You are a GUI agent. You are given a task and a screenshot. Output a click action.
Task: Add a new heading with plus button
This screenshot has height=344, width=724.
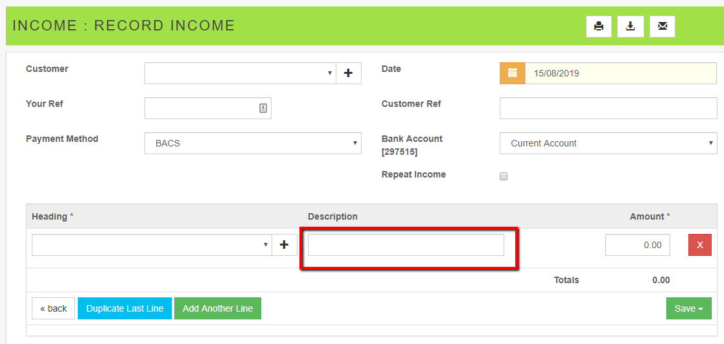285,245
